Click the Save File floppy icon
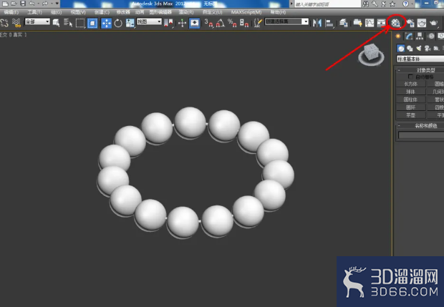The height and width of the screenshot is (307, 444). pyautogui.click(x=23, y=4)
